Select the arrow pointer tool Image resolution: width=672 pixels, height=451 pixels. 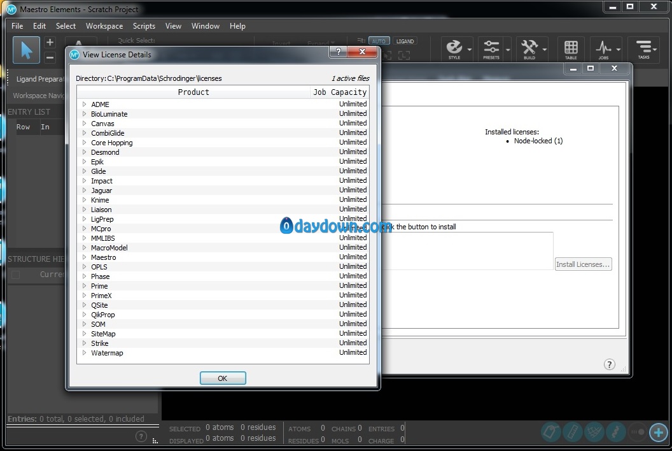[26, 50]
